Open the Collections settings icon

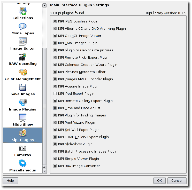(x=23, y=12)
